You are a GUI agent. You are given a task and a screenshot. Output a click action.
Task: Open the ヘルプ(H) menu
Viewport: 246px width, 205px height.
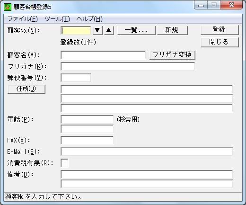89,19
